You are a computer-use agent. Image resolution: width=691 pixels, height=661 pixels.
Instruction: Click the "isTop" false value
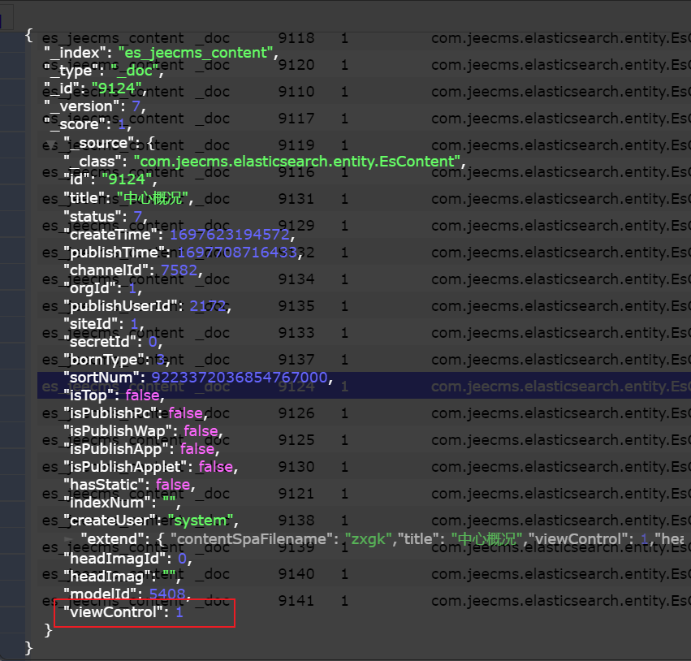(x=142, y=395)
